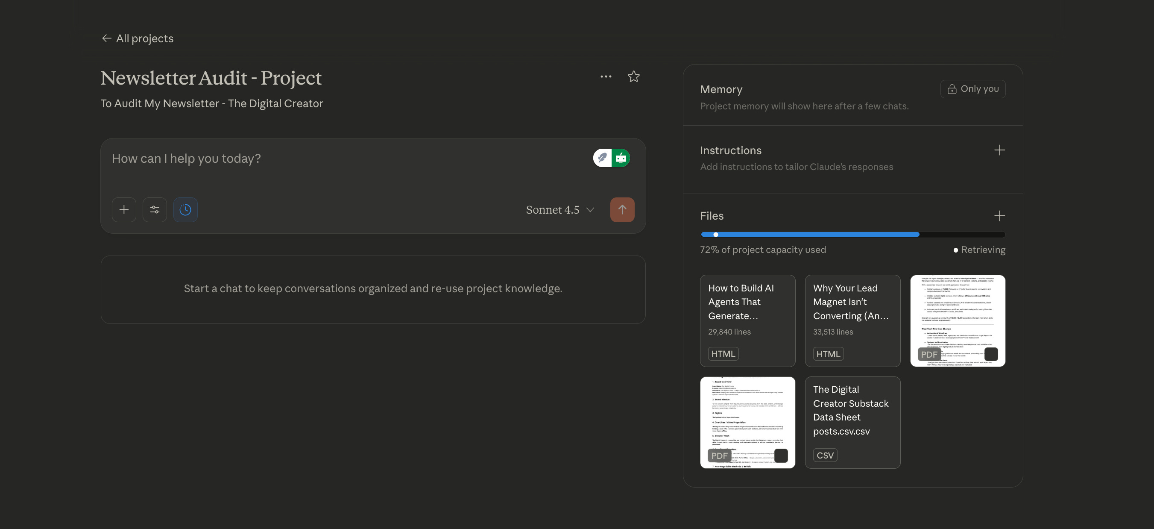Click the green robot extension icon
The width and height of the screenshot is (1154, 529).
point(621,158)
